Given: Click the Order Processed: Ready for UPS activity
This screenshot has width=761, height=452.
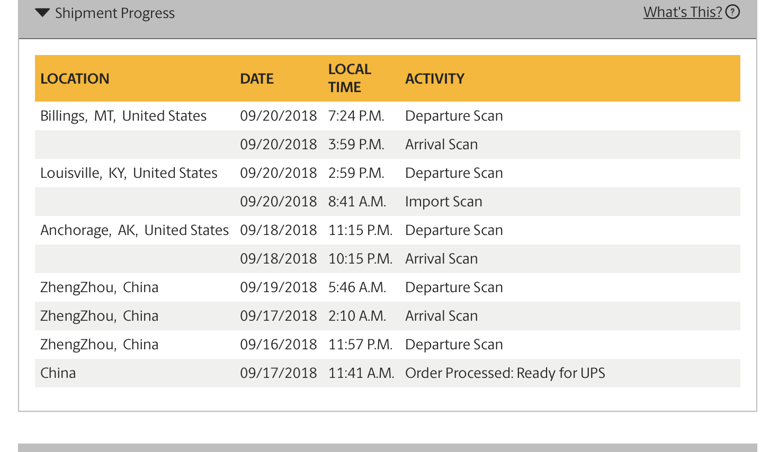Looking at the screenshot, I should click(505, 373).
